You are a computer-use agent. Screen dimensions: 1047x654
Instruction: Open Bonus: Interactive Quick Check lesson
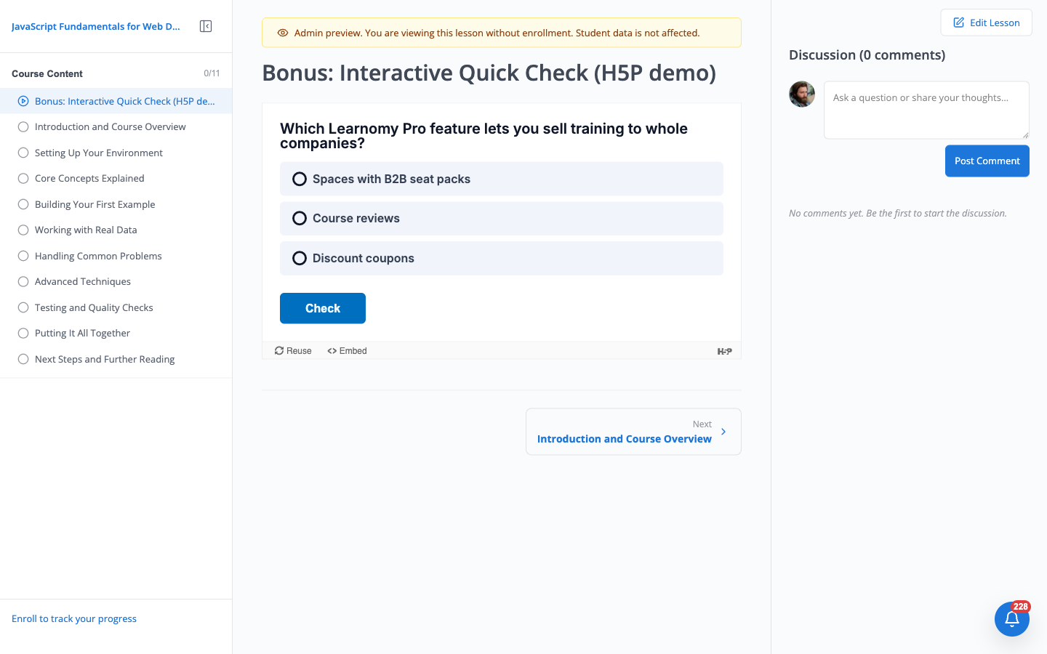[x=116, y=101]
